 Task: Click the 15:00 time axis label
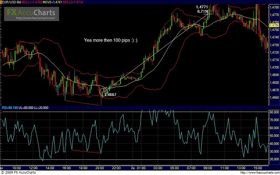pos(258,168)
